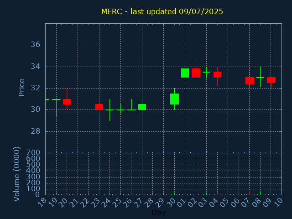
Task: Select the green candlestick body for day 30
Action: (174, 99)
